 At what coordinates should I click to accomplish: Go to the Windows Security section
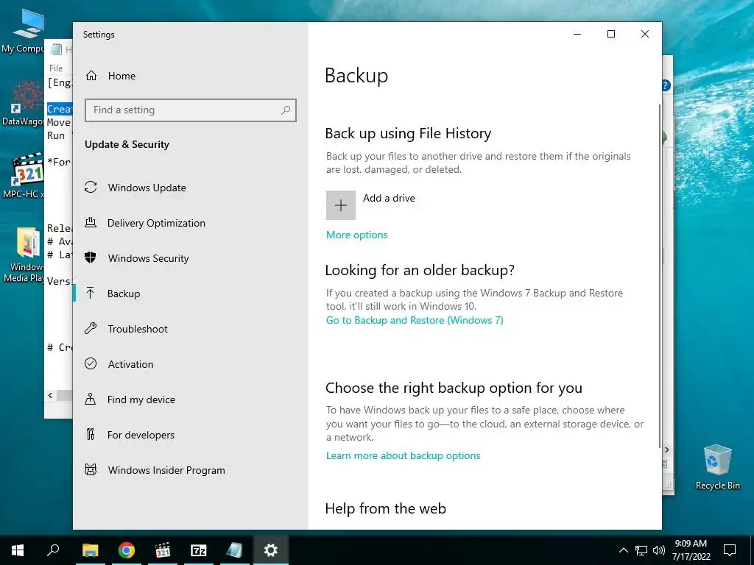148,258
